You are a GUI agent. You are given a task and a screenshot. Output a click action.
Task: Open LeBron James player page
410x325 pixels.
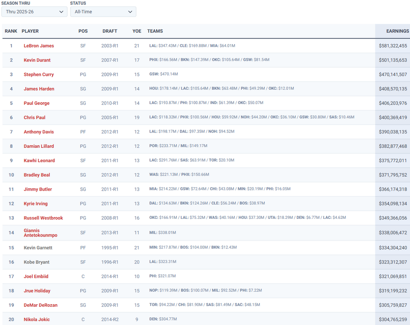[39, 46]
